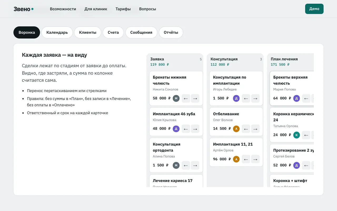Move Отбеливание card back with left arrow
This screenshot has width=337, height=211.
[246, 129]
